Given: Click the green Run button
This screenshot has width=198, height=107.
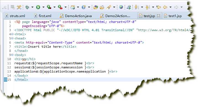Looking at the screenshot, I should (x=38, y=7).
